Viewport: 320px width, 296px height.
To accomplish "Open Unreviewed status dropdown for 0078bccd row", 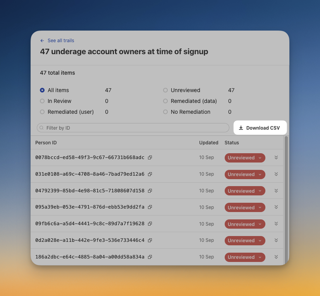I will [245, 158].
